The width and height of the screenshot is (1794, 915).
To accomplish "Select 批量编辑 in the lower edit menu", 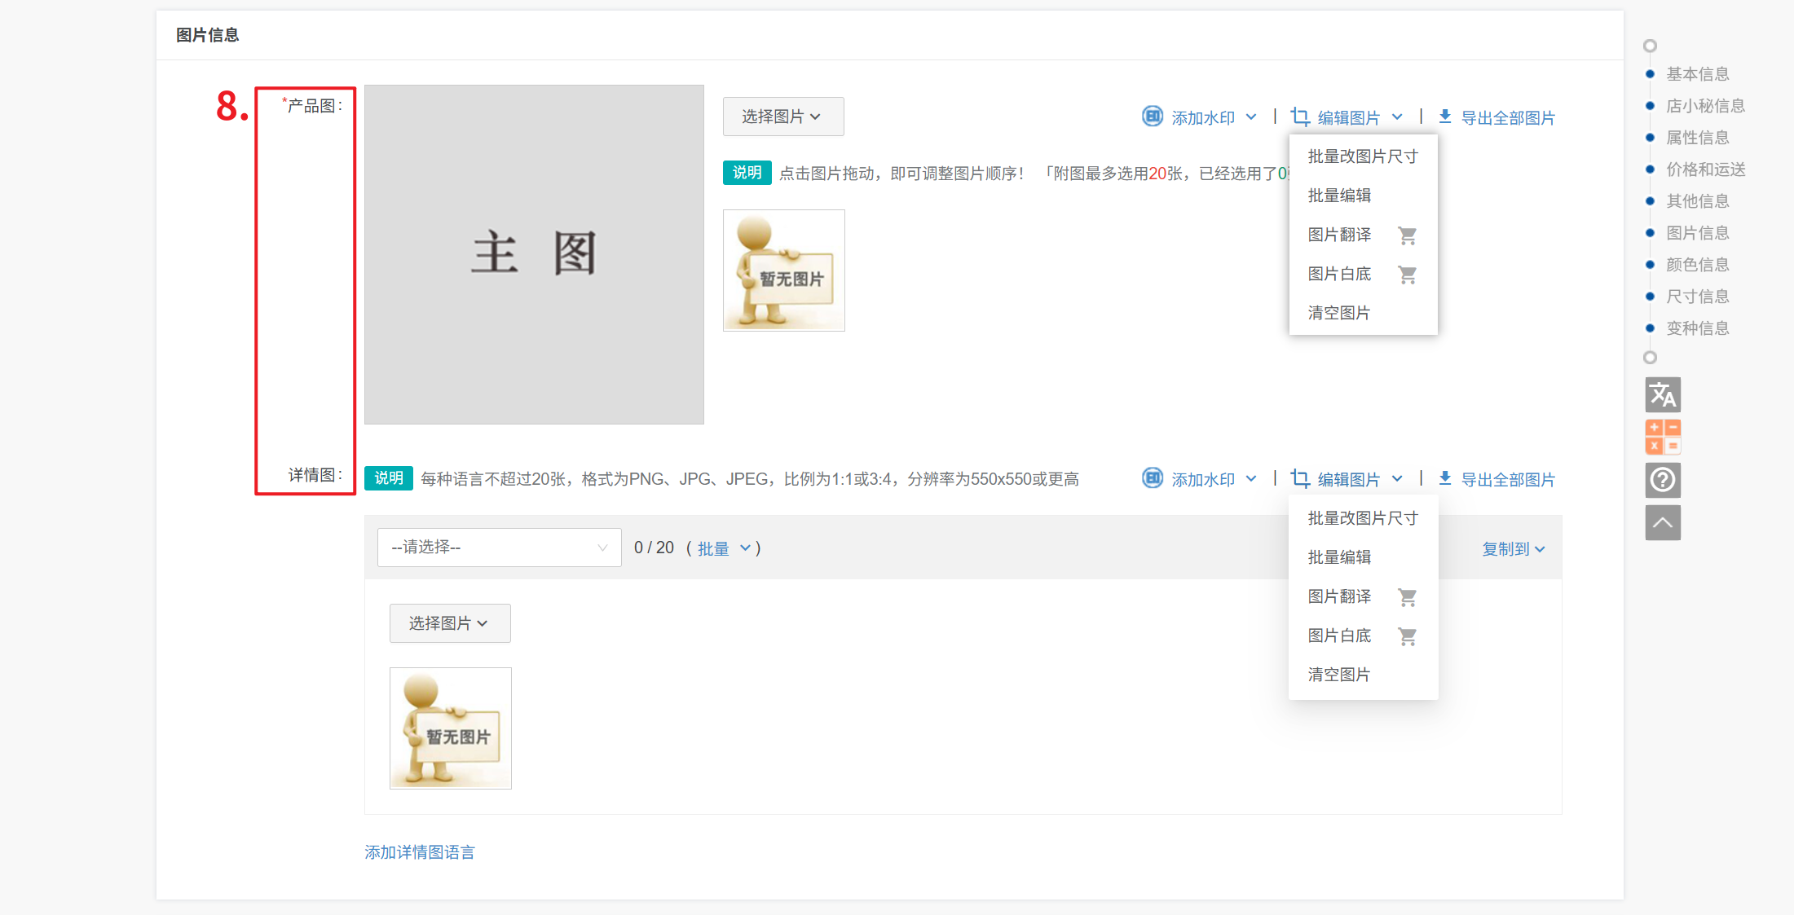I will [1338, 557].
